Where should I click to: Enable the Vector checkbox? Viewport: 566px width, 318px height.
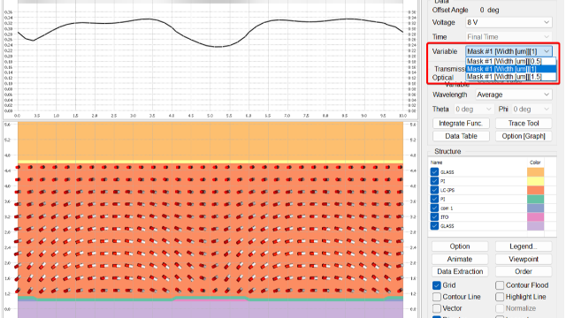coord(436,308)
